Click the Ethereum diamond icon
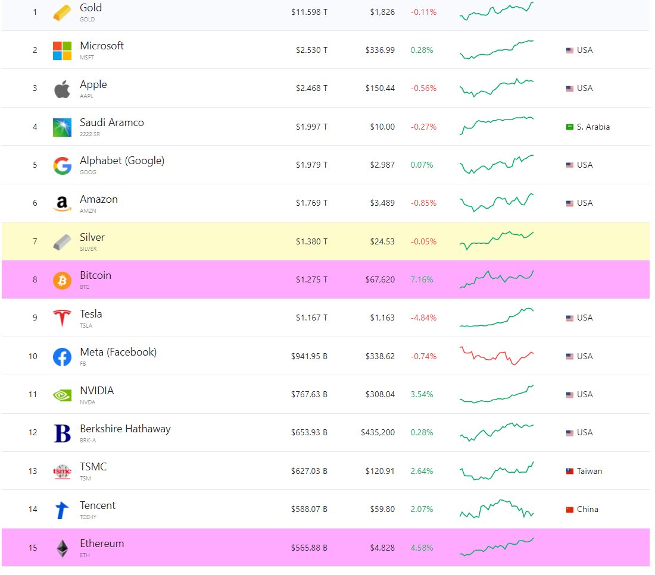 click(x=63, y=548)
